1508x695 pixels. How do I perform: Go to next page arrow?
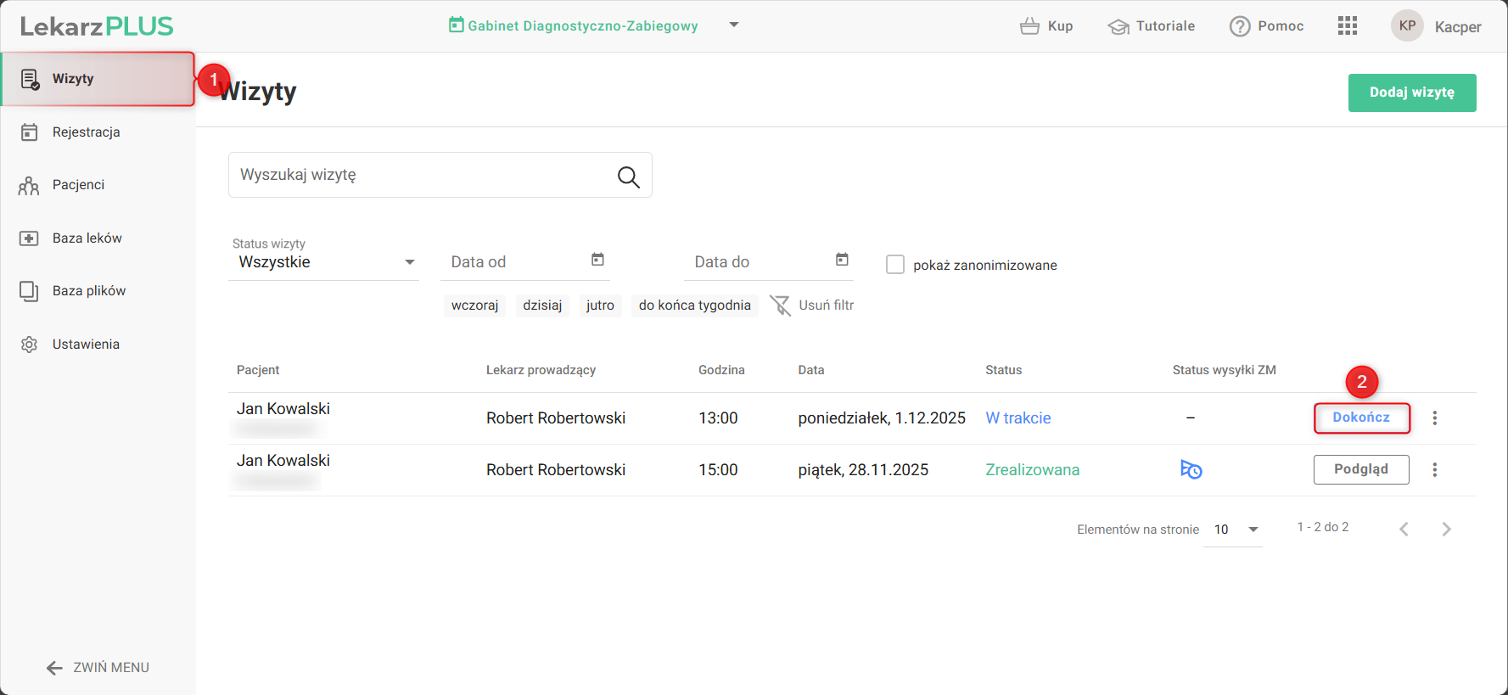(x=1446, y=530)
